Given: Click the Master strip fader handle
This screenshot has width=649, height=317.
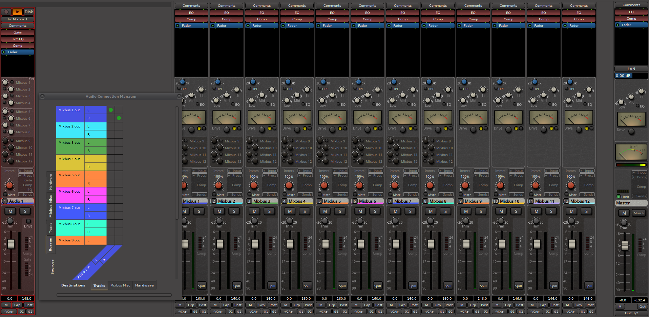Looking at the screenshot, I should tap(625, 245).
